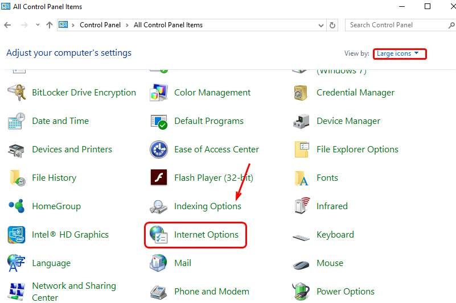
Task: Open the Intel HD Graphics link
Action: [70, 234]
